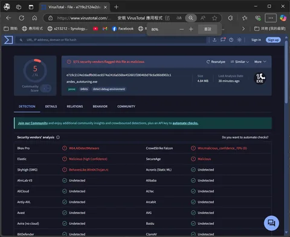This screenshot has height=237, width=290.
Task: Click the zoom reset button in popup
Action: 208,30
